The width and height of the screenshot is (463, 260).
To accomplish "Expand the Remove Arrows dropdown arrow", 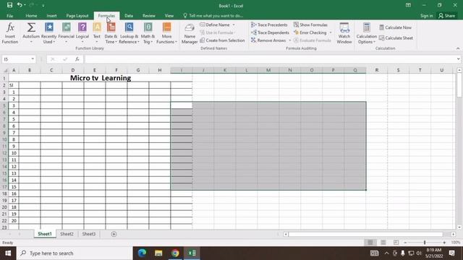I will pyautogui.click(x=289, y=40).
